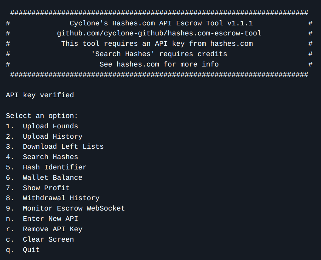Click the 'Clear Screen' menu option
This screenshot has height=260, width=321.
click(x=48, y=239)
